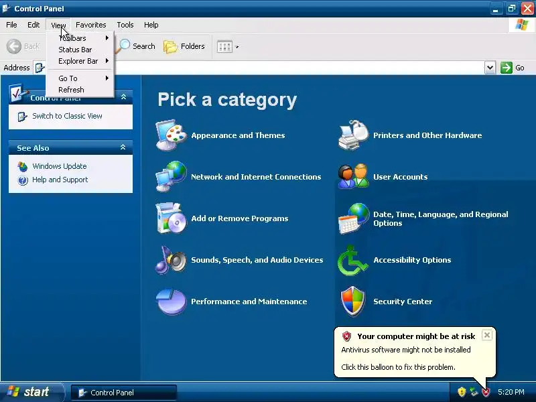
Task: Collapse the See Also sidebar section
Action: [x=123, y=147]
